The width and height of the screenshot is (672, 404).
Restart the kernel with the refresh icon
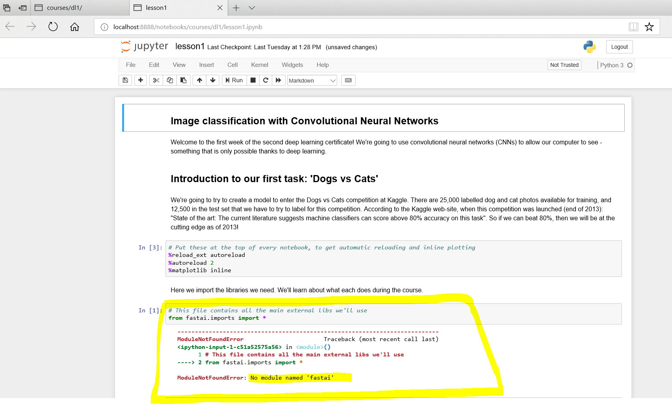(266, 80)
